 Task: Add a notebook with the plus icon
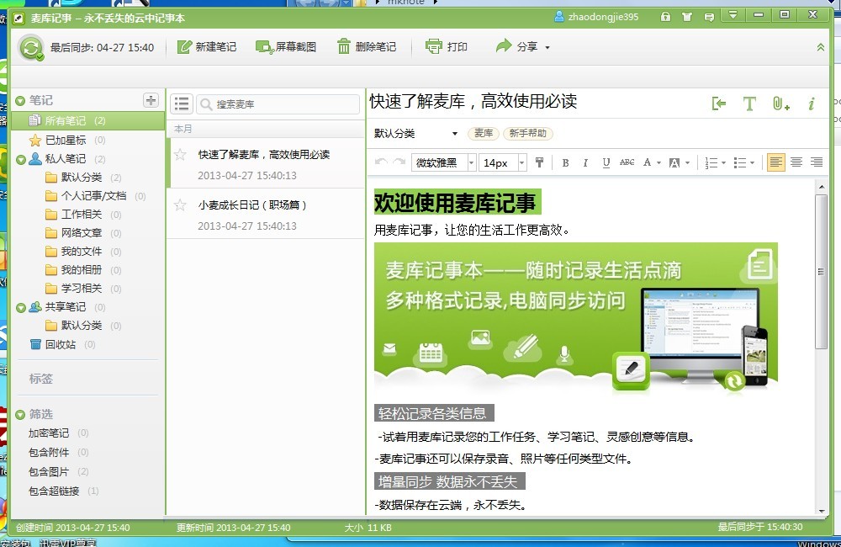(x=151, y=100)
